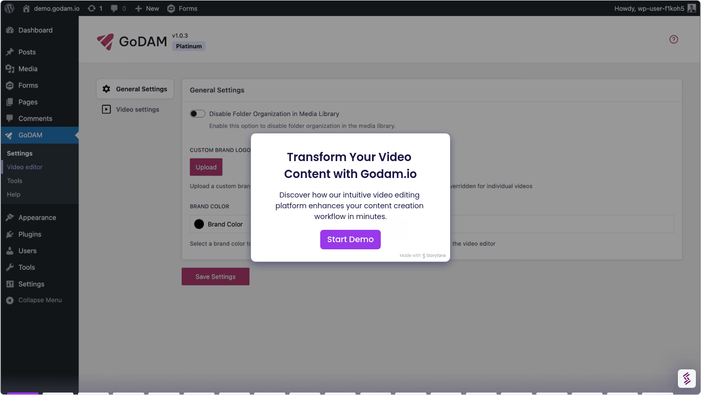Click the Plugins plug icon
This screenshot has width=701, height=395.
pyautogui.click(x=10, y=234)
